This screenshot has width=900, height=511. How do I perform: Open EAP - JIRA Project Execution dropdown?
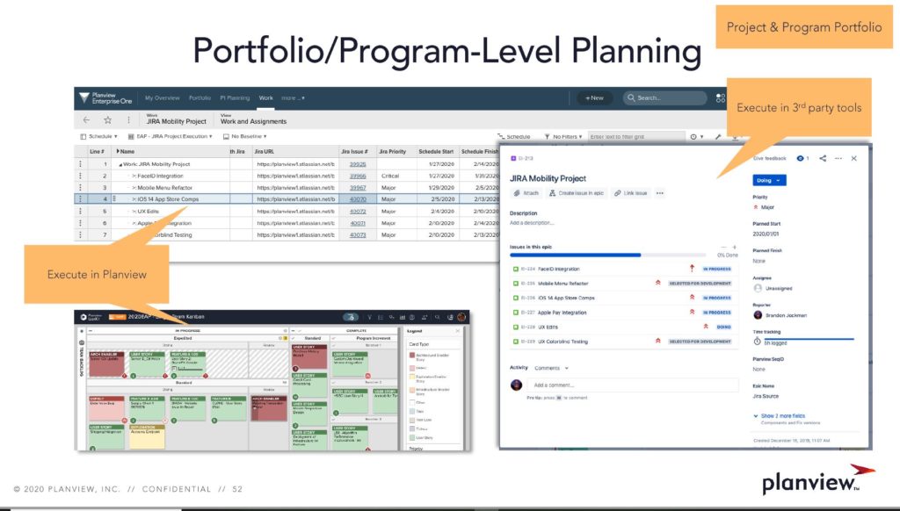point(170,136)
